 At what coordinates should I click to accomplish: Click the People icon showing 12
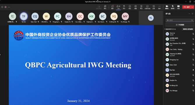(118, 7)
